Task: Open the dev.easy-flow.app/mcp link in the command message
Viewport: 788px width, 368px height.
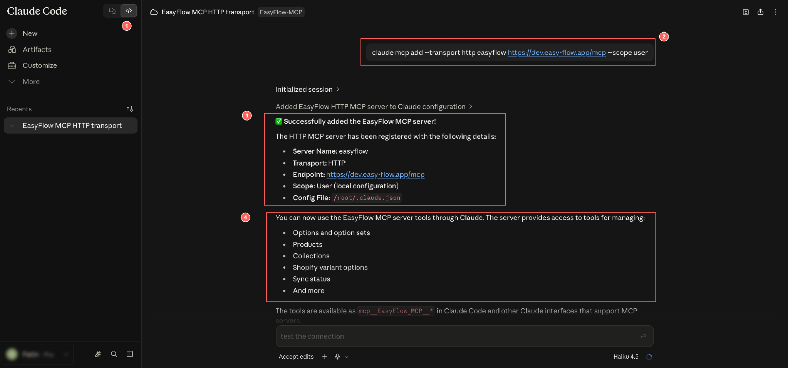Action: tap(557, 53)
